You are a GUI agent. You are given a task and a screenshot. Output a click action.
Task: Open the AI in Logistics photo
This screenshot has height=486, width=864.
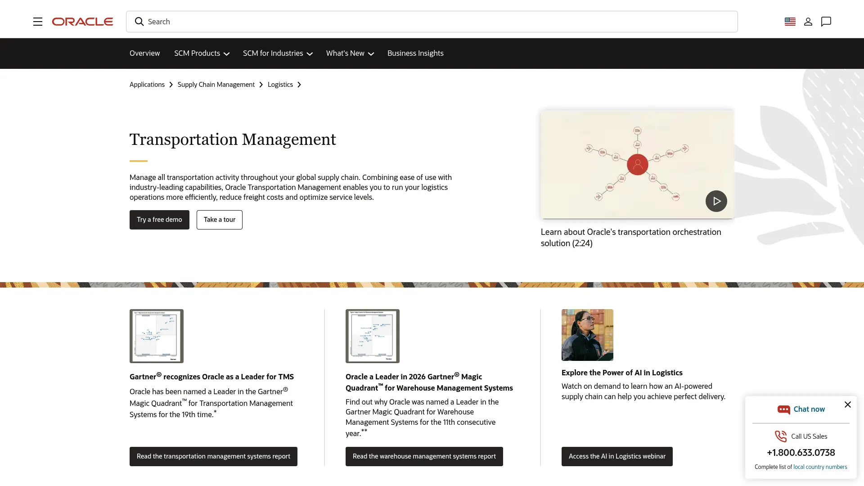pos(587,335)
